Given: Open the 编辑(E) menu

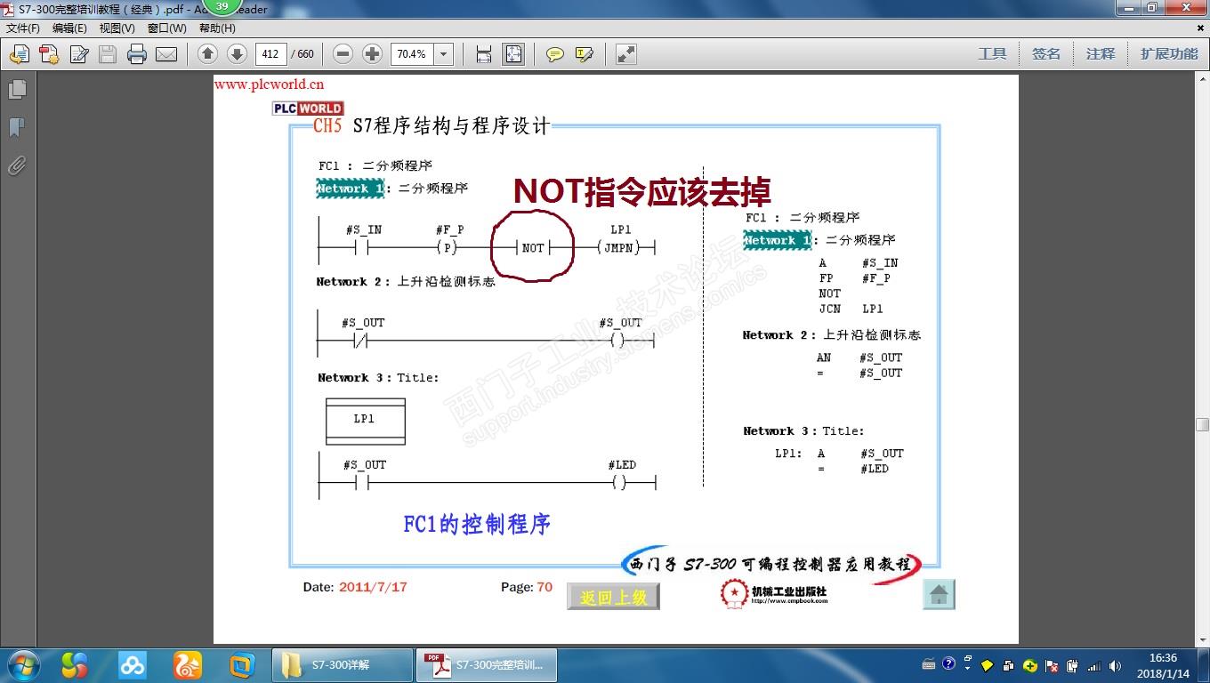Looking at the screenshot, I should click(69, 28).
